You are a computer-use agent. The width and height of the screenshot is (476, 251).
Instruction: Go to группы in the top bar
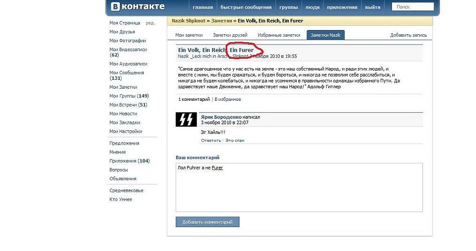288,7
